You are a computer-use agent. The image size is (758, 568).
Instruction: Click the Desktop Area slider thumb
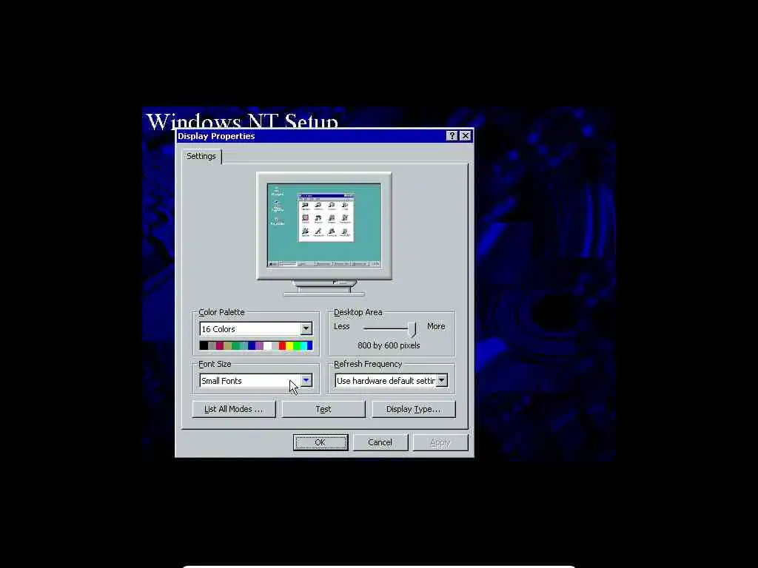click(412, 329)
